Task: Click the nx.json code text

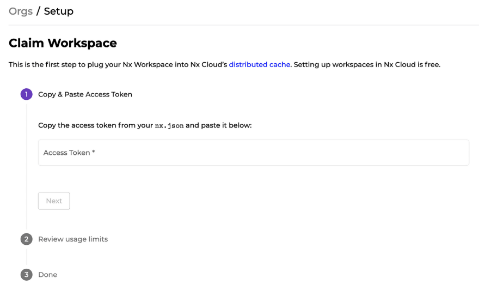Action: (169, 125)
